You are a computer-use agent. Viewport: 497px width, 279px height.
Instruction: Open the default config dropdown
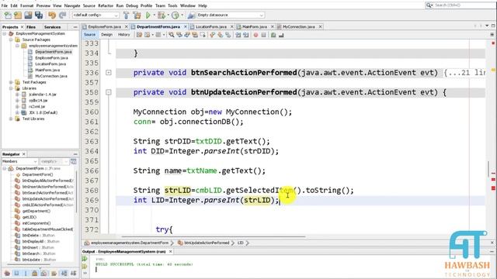click(x=96, y=15)
